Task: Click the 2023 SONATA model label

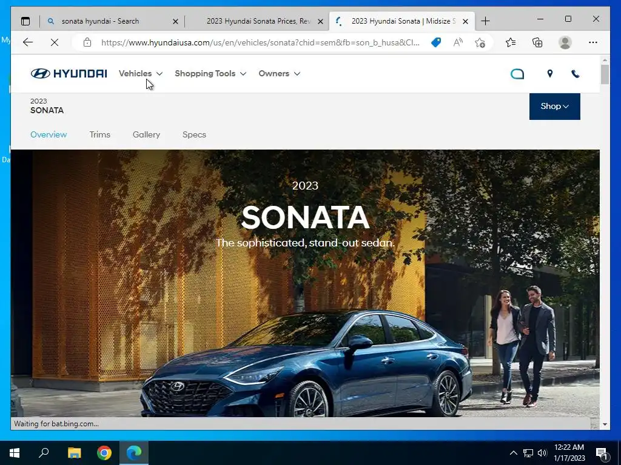Action: (x=47, y=106)
